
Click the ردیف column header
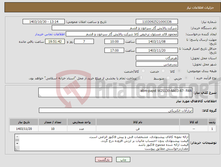point(212,122)
